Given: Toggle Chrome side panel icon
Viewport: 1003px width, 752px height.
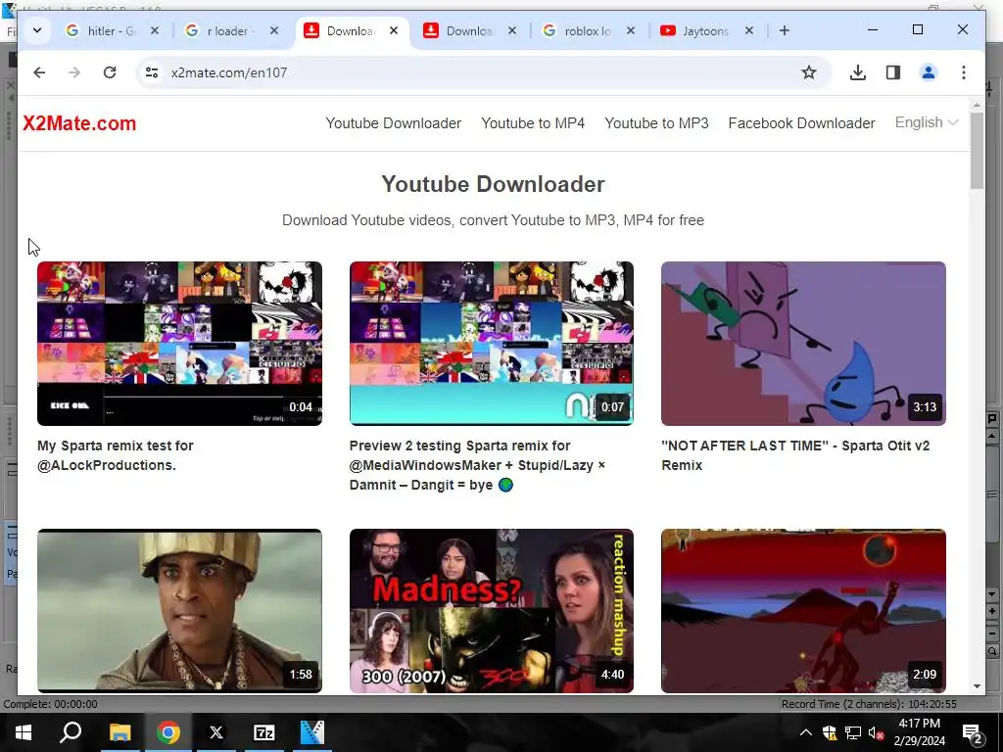Looking at the screenshot, I should (893, 72).
